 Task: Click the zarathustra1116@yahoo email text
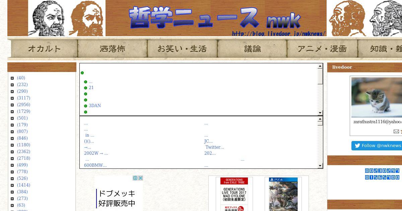click(x=378, y=122)
